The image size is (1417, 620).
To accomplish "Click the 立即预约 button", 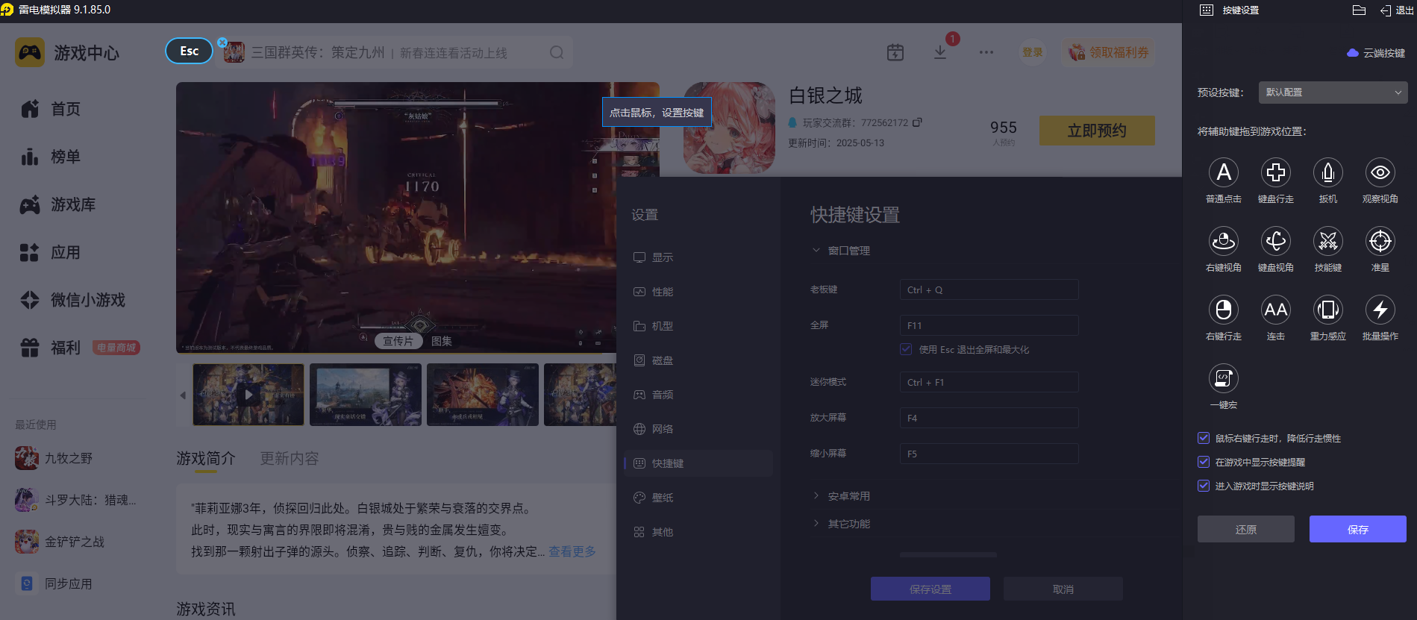I will click(x=1097, y=131).
